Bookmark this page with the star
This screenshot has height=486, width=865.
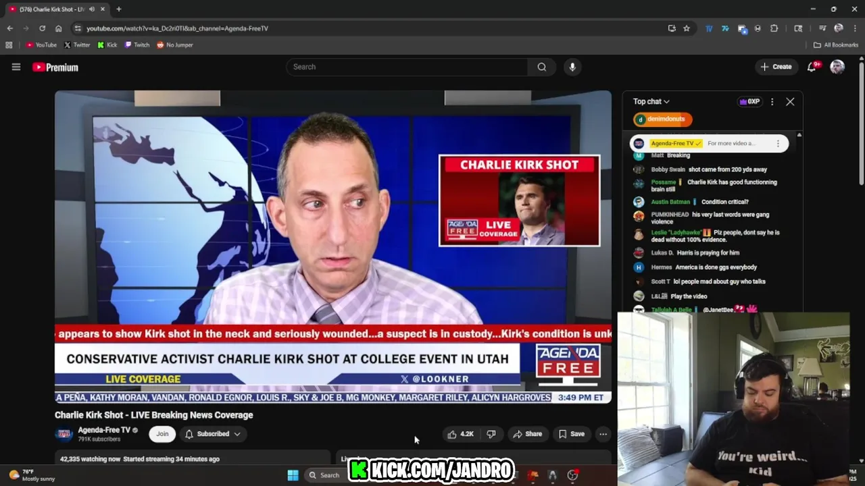pos(687,28)
